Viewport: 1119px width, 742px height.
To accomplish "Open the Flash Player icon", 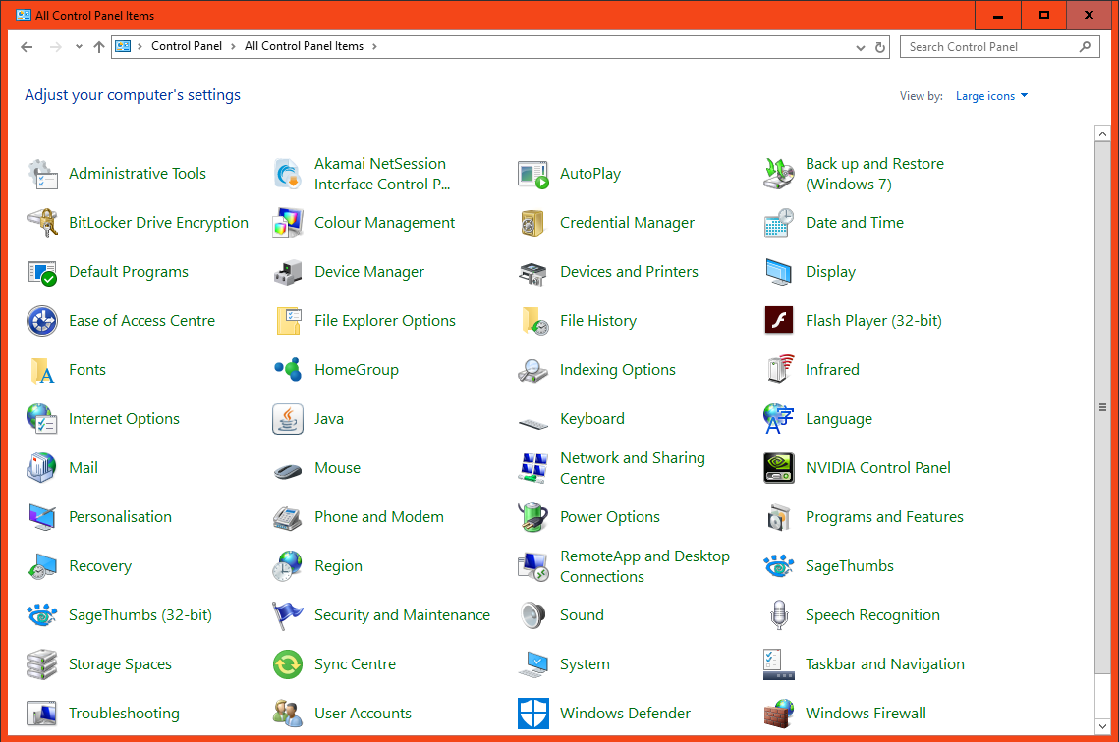I will (779, 321).
